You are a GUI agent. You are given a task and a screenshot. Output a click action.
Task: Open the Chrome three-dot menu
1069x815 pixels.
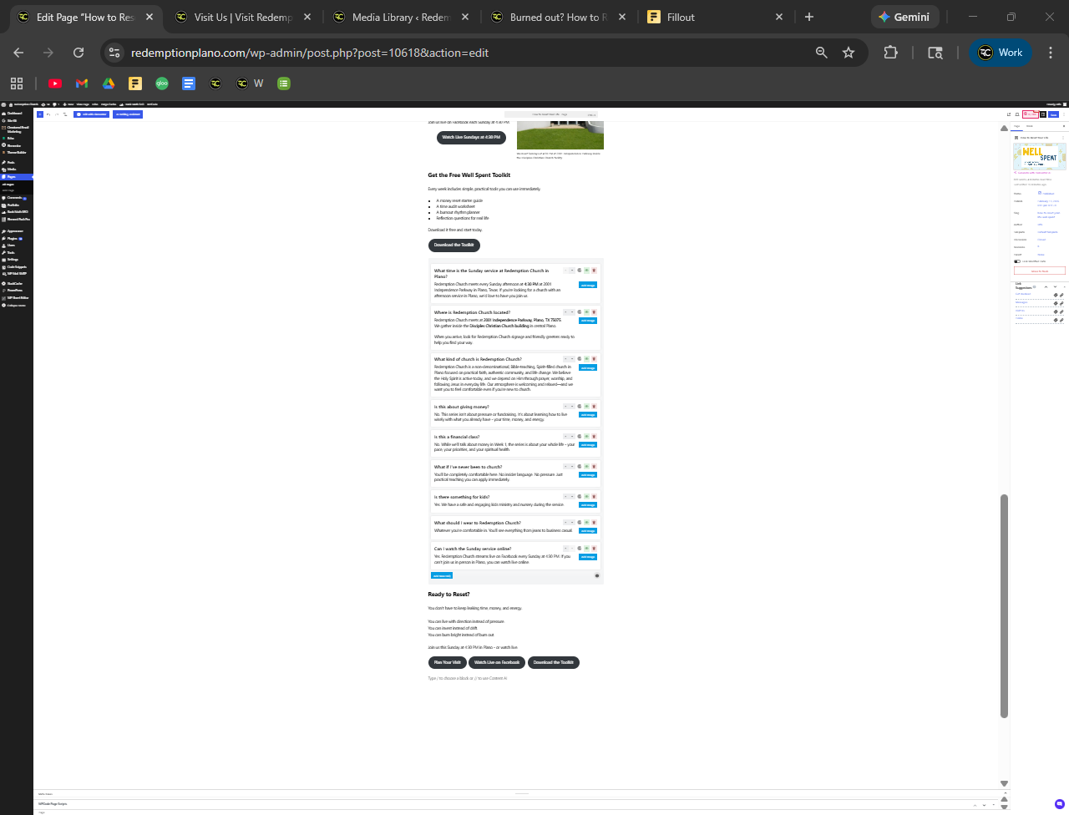click(x=1050, y=53)
